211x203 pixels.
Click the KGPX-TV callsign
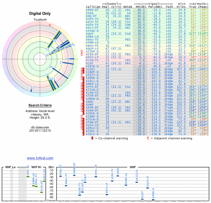pyautogui.click(x=92, y=25)
